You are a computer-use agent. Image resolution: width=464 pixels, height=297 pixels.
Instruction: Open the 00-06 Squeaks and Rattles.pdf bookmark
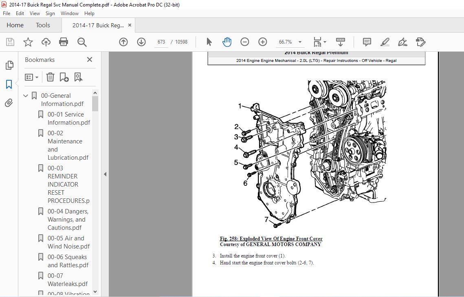tap(68, 261)
